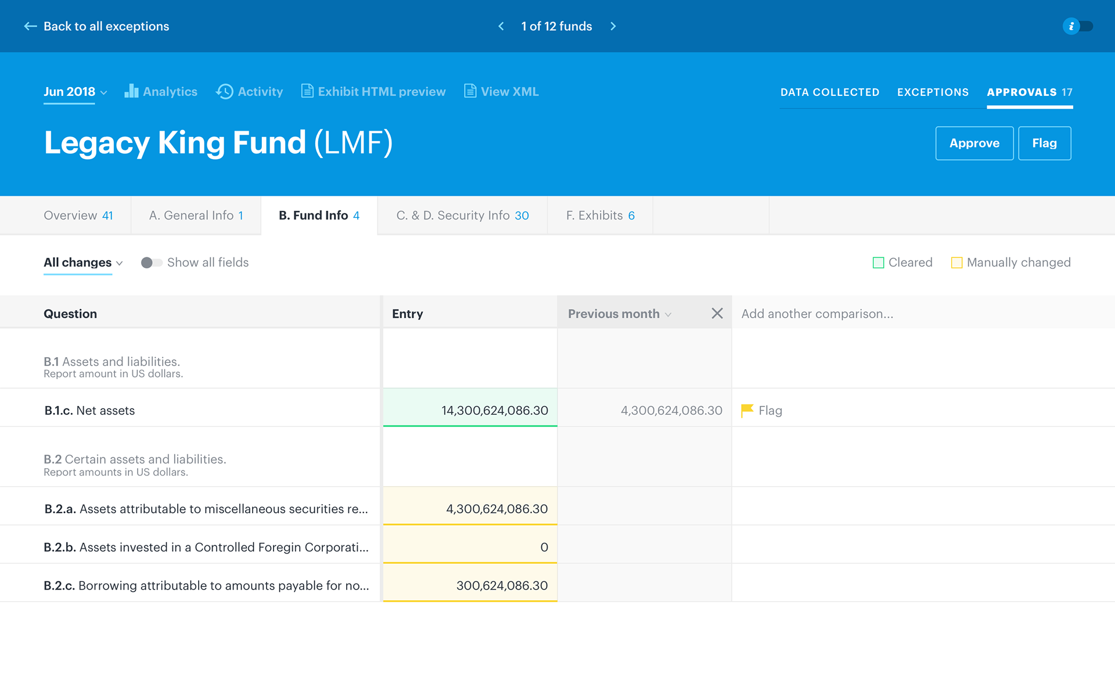Click the yellow Flag icon in the Net assets row
Screen dimensions: 1115x697
click(747, 411)
